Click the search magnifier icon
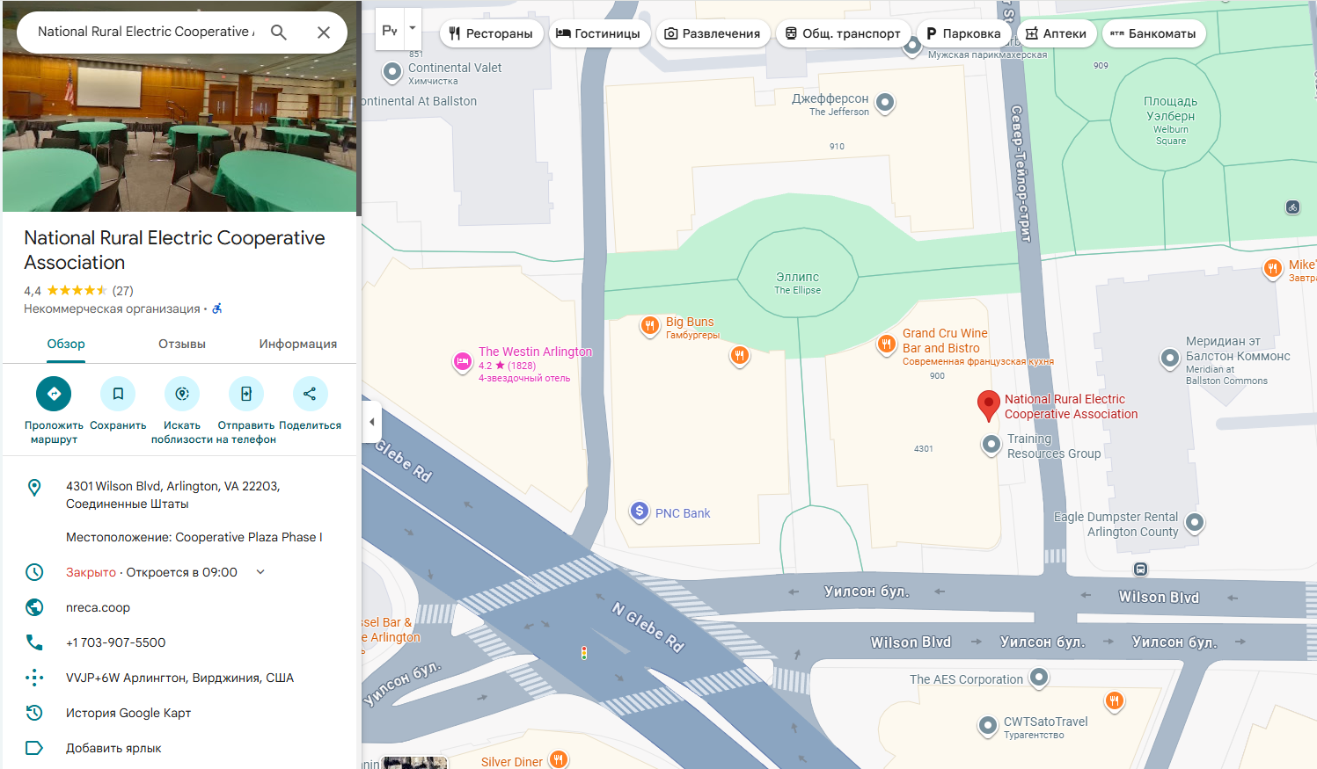 279,33
